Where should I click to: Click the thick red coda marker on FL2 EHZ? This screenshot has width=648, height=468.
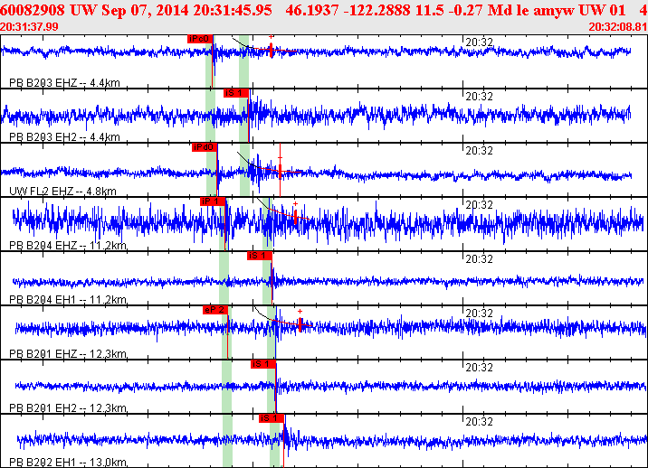click(281, 171)
